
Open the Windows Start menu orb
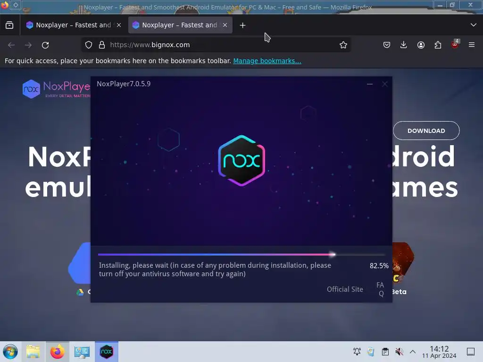(10, 352)
